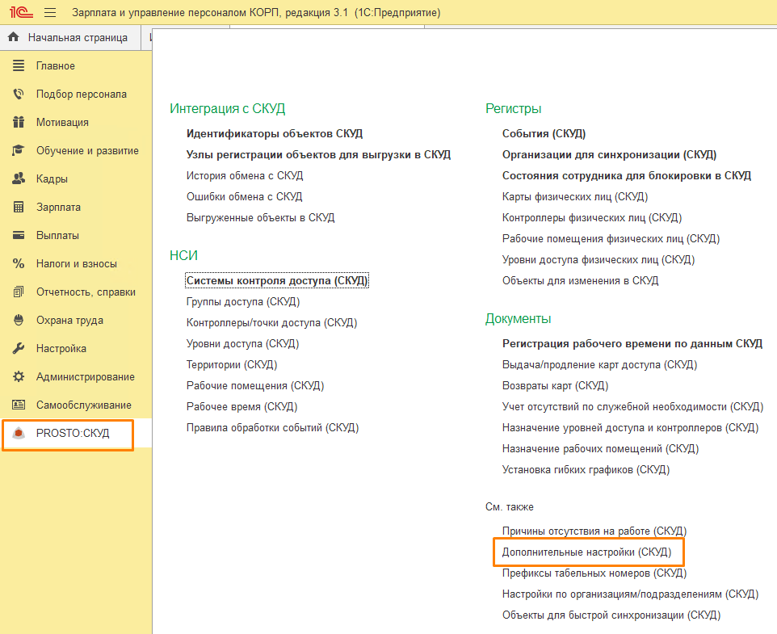Click the Налоги и взносы percent icon

tap(19, 263)
